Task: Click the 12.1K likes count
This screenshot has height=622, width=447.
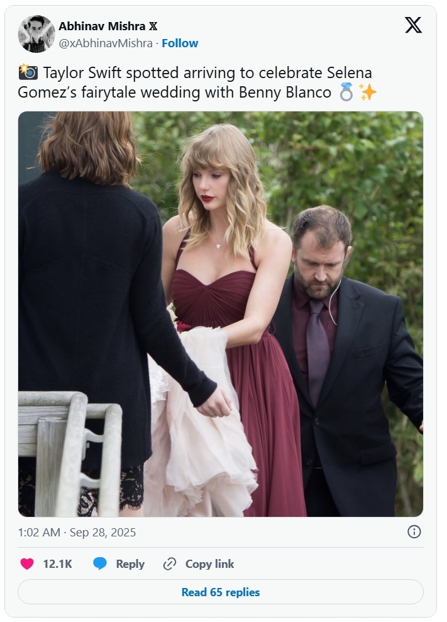Action: pyautogui.click(x=57, y=564)
